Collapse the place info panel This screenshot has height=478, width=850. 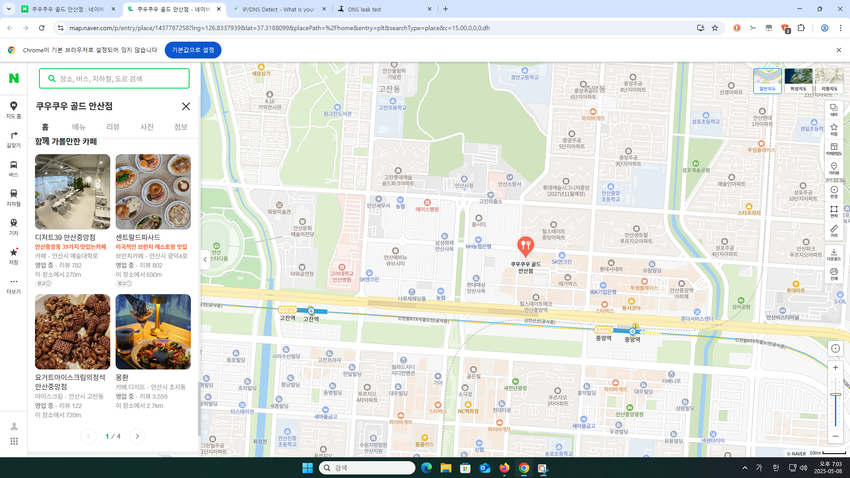[205, 259]
